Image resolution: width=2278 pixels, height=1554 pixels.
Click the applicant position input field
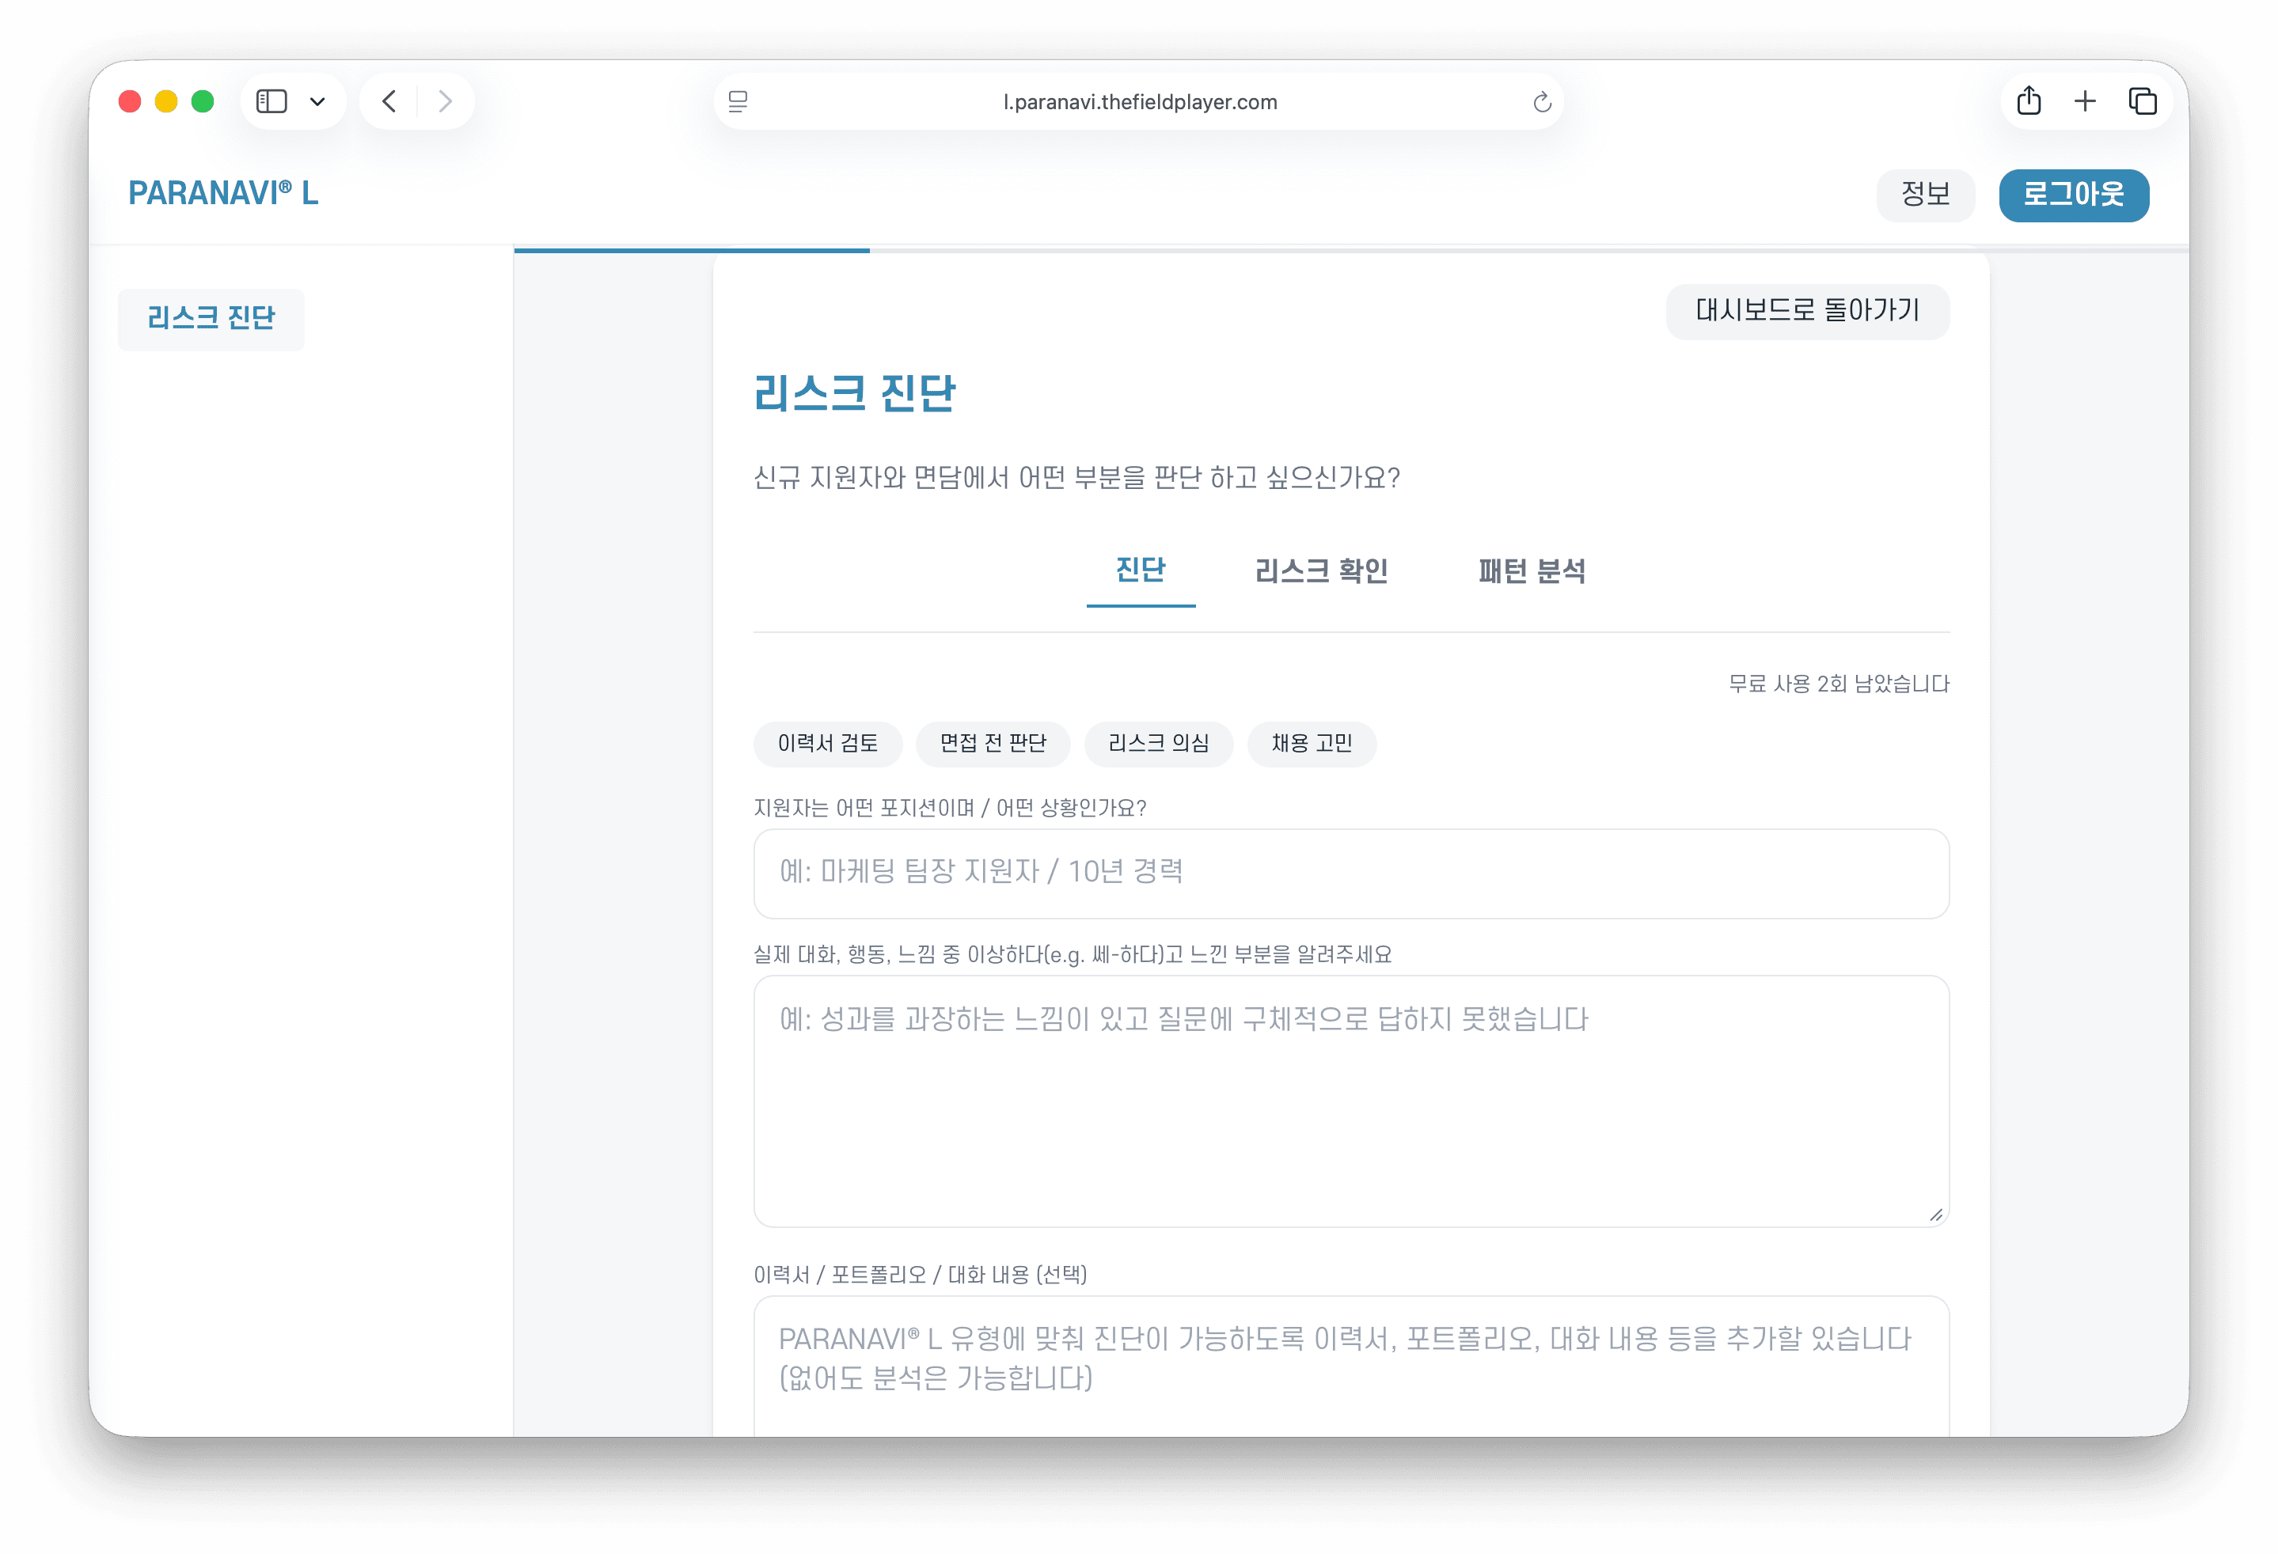click(x=1350, y=873)
